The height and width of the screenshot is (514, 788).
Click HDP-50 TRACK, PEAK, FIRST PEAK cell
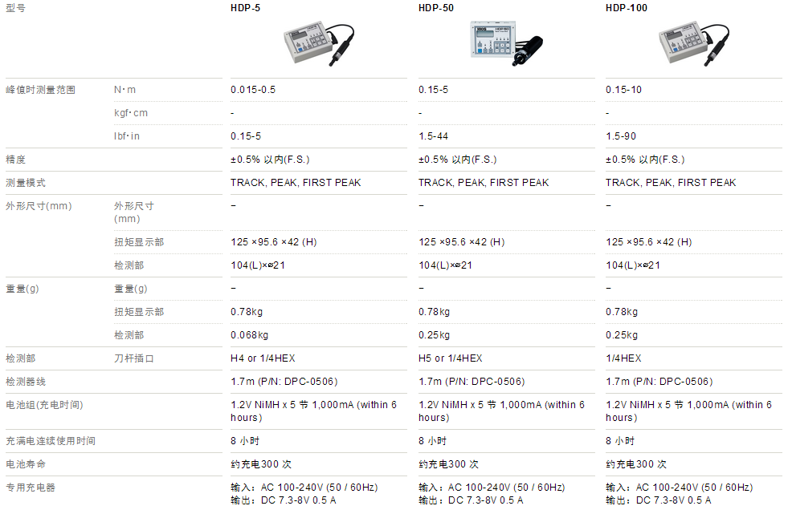click(x=484, y=183)
